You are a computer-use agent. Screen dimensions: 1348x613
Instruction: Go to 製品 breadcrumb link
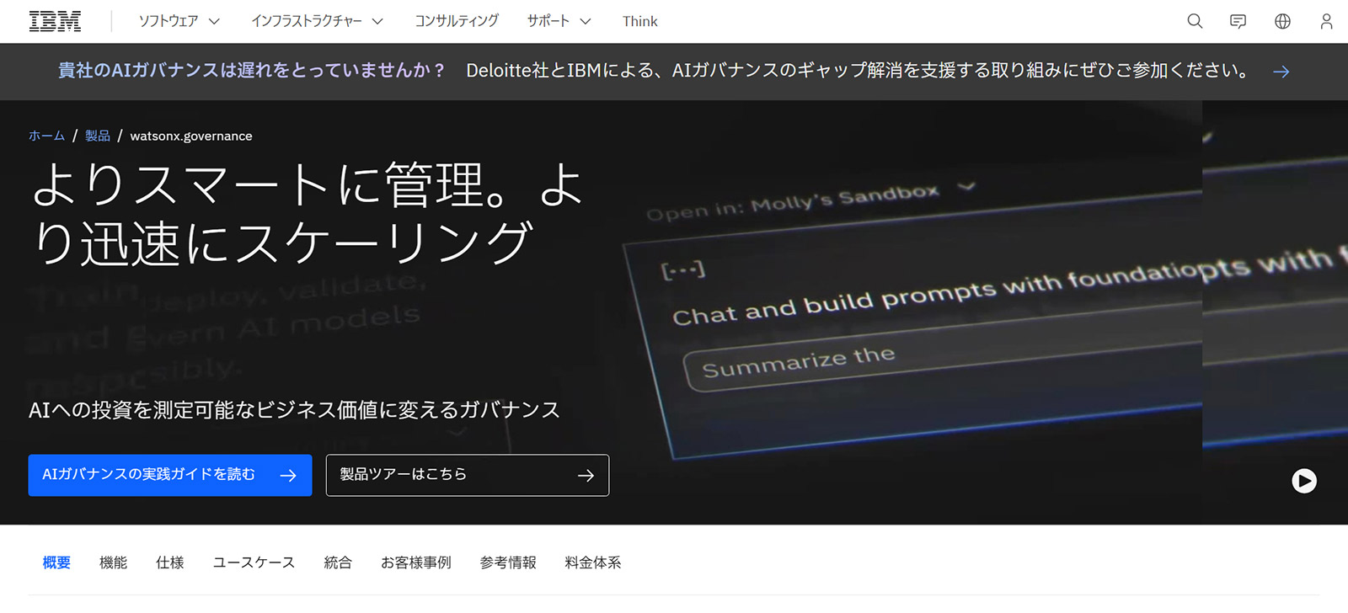click(98, 136)
